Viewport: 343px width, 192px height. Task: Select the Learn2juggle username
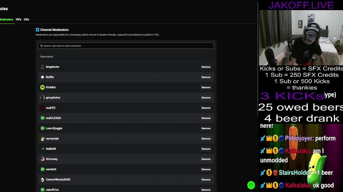(54, 128)
